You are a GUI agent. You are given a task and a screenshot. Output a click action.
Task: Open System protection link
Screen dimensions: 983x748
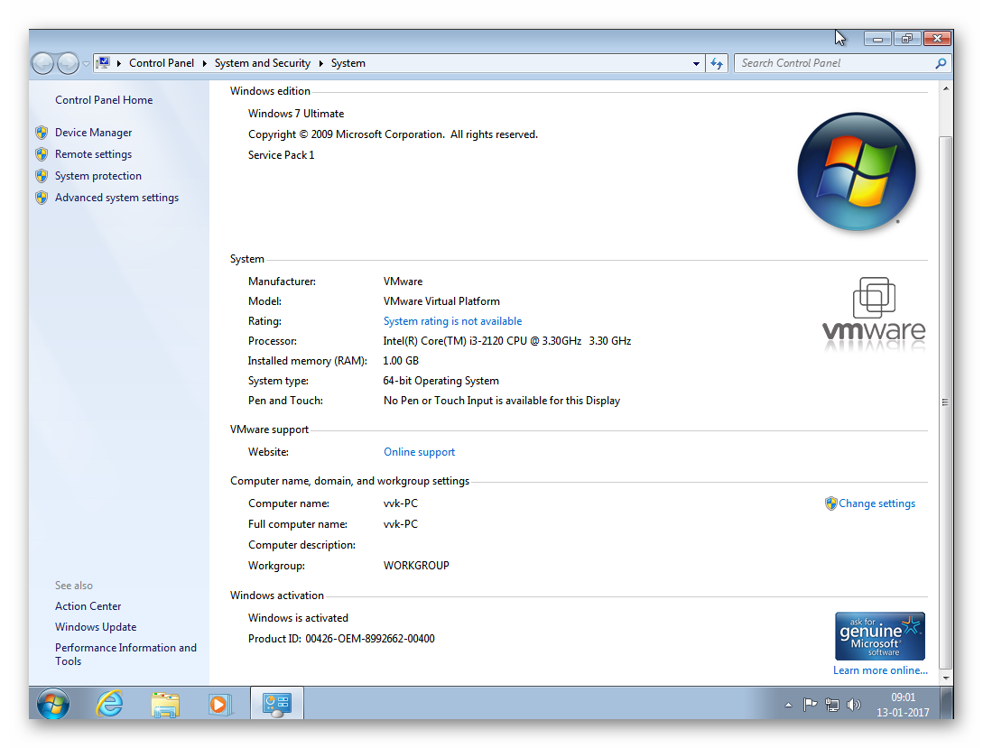coord(98,176)
